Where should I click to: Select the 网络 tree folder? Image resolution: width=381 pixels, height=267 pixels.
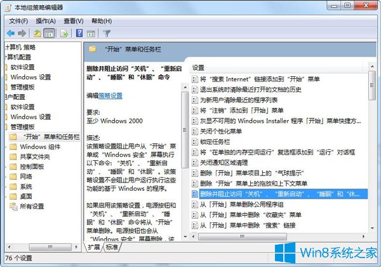21,177
